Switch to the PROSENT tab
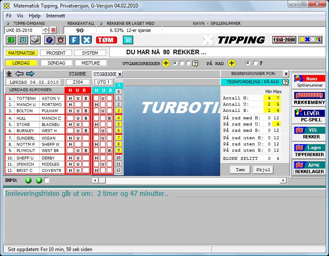This screenshot has width=329, height=256. (x=56, y=53)
